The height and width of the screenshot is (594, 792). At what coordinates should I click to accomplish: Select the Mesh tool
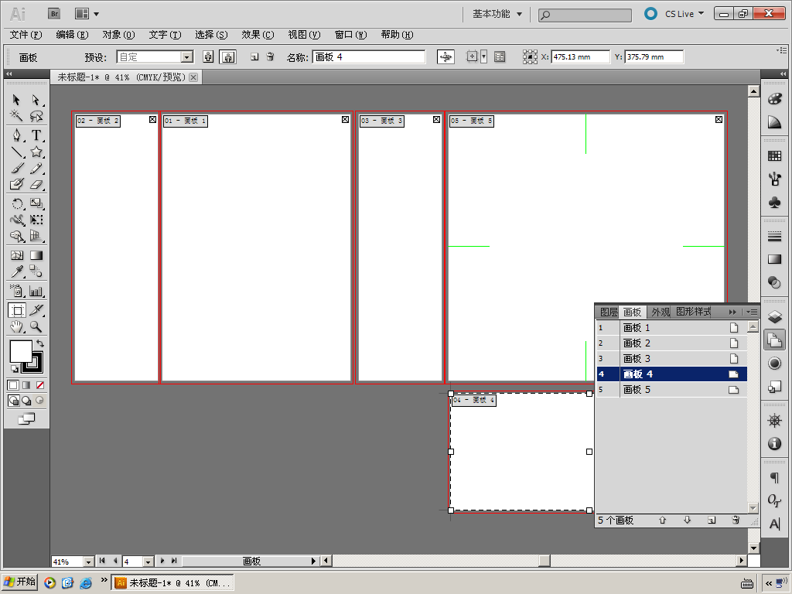[16, 255]
